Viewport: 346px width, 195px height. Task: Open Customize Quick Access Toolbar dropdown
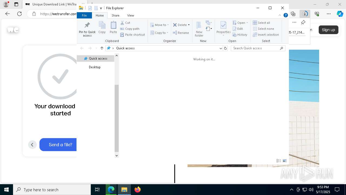(101, 8)
